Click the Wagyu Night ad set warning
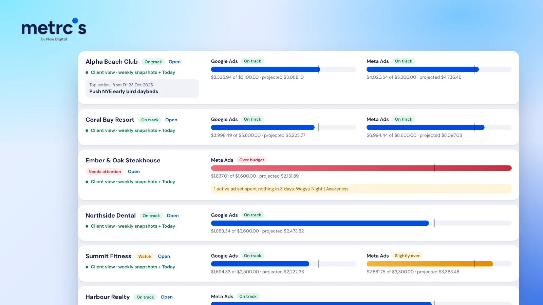This screenshot has height=305, width=543. pyautogui.click(x=361, y=189)
